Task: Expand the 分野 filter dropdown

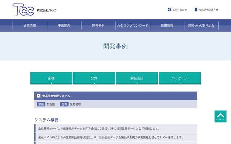Action: (x=94, y=78)
